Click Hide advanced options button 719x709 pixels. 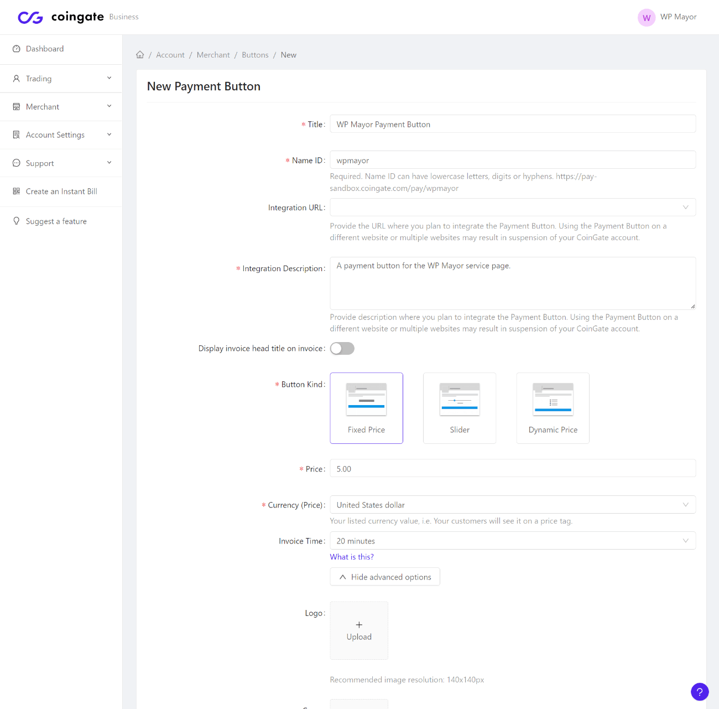[x=385, y=577]
